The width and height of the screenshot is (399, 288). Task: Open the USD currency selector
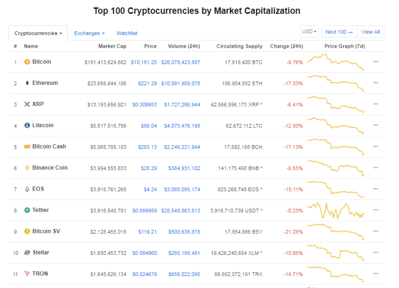click(x=309, y=31)
